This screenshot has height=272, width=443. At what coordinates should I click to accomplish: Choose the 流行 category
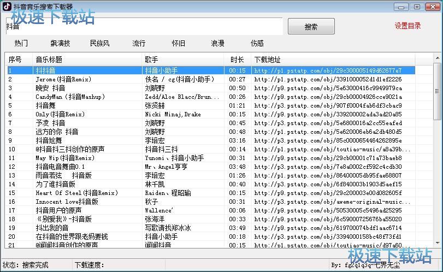(139, 43)
